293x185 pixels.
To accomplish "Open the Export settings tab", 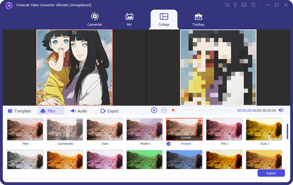I will tap(109, 111).
